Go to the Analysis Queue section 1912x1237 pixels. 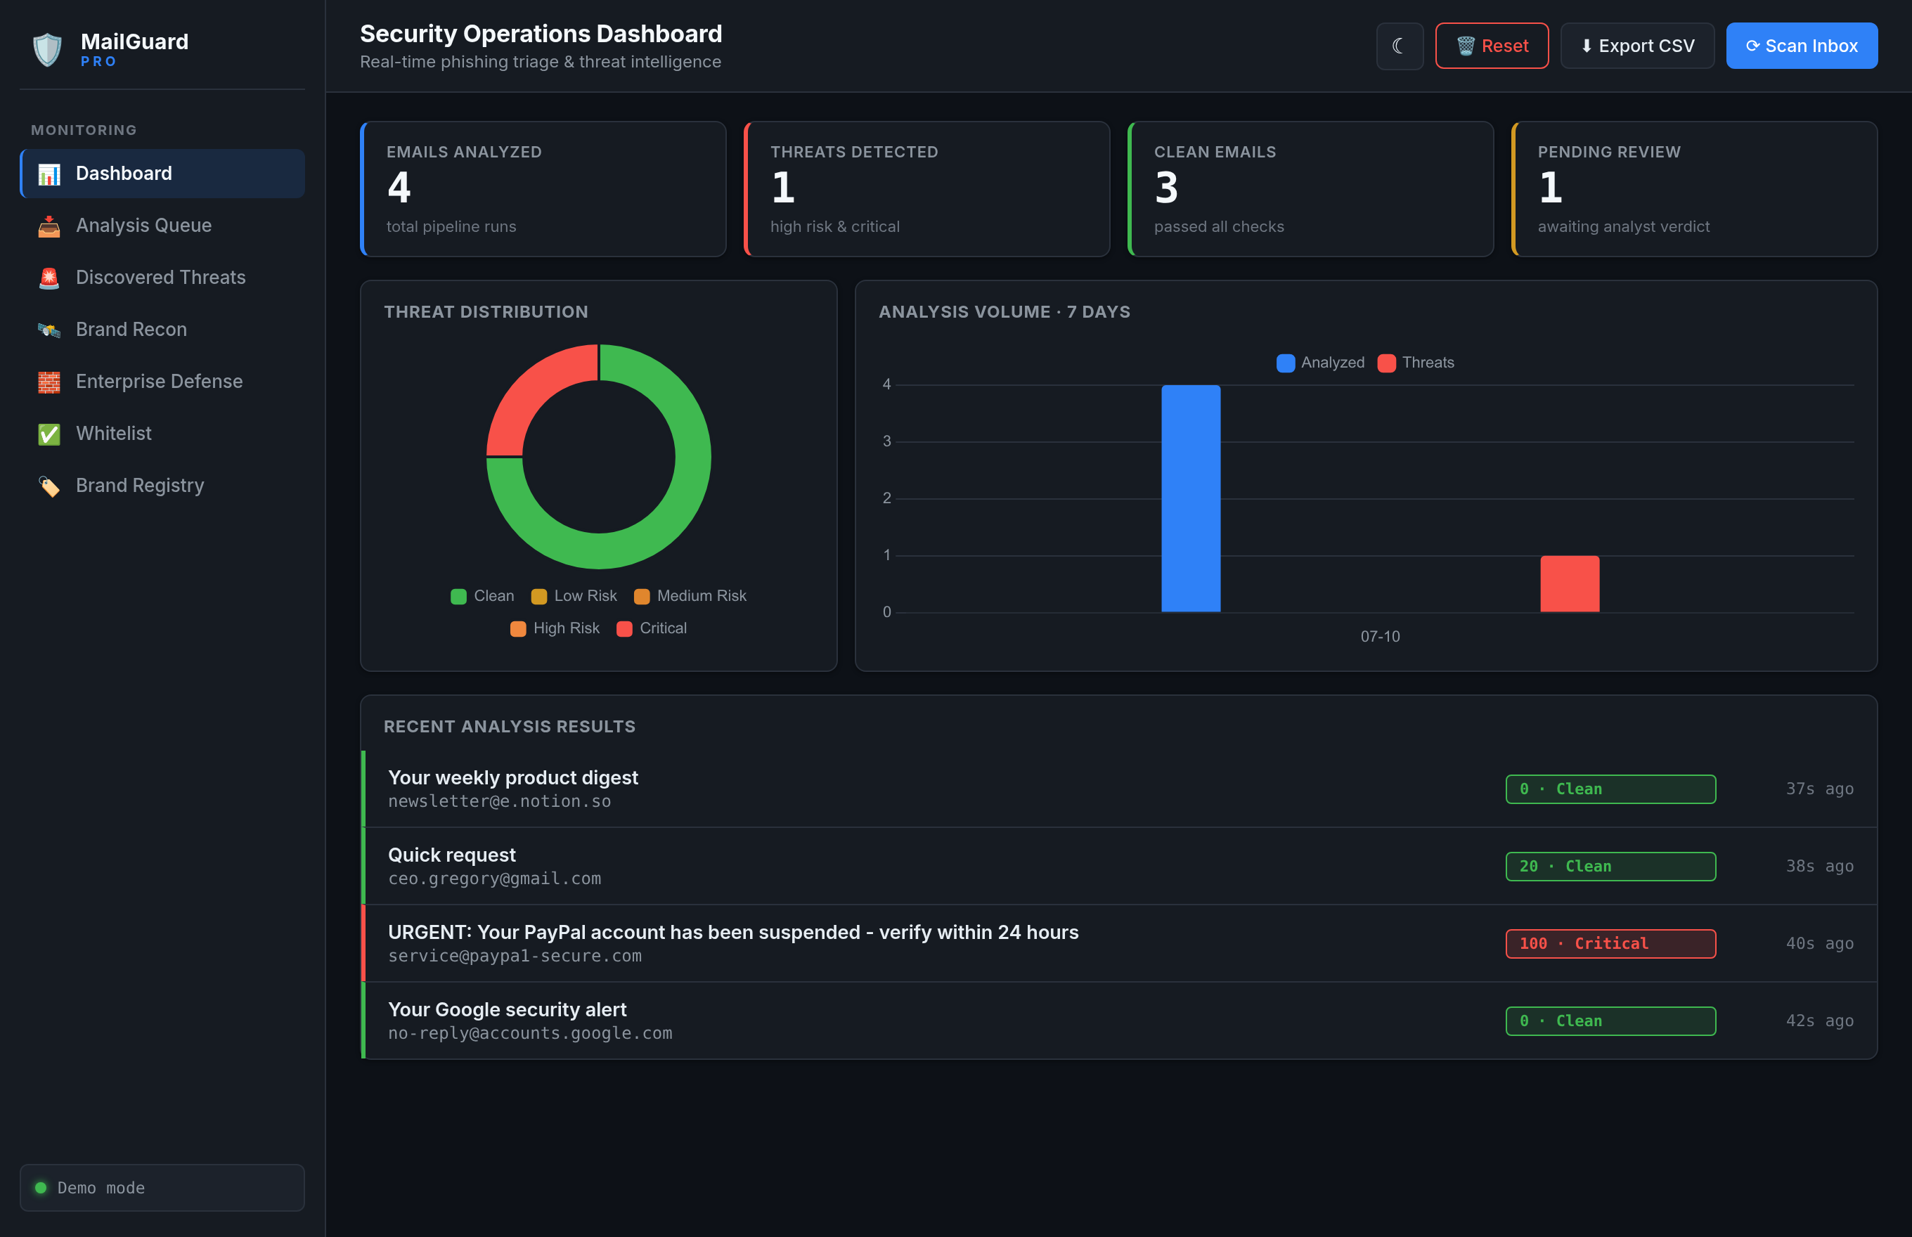pos(162,226)
